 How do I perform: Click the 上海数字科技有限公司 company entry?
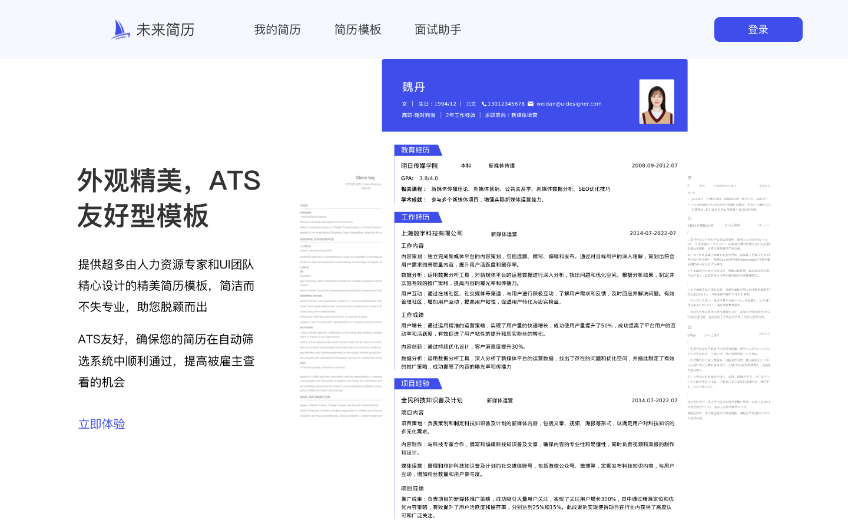point(432,233)
